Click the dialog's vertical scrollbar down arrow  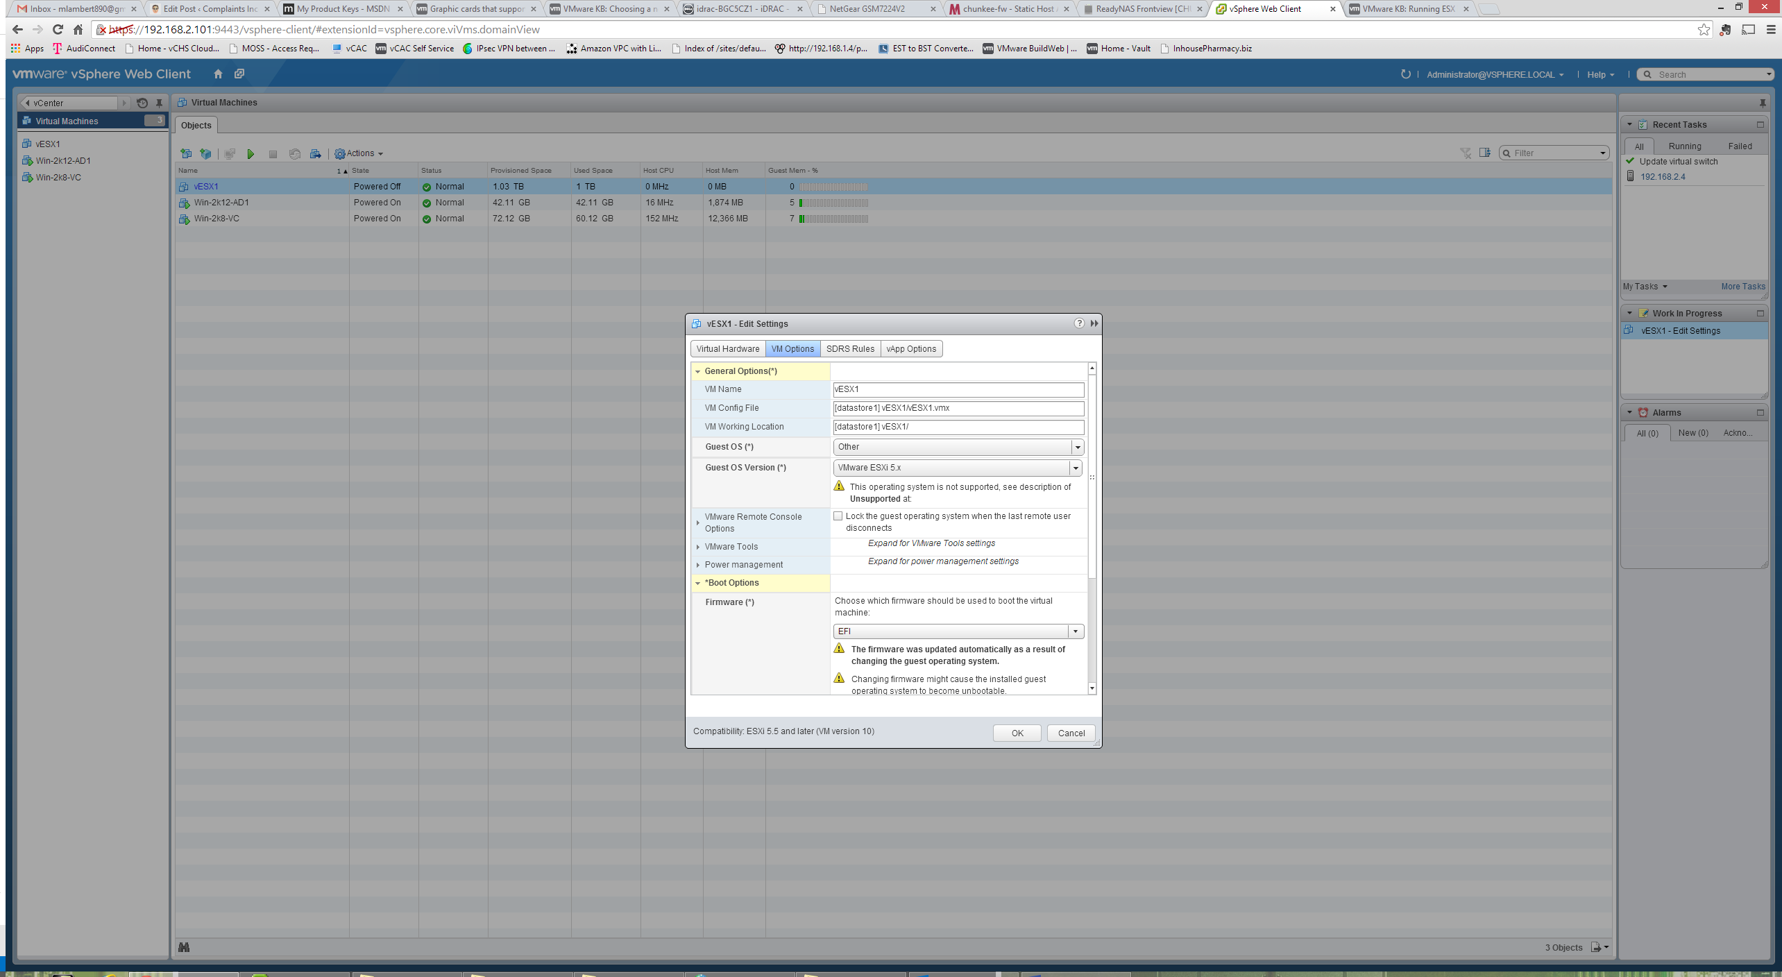[1092, 688]
